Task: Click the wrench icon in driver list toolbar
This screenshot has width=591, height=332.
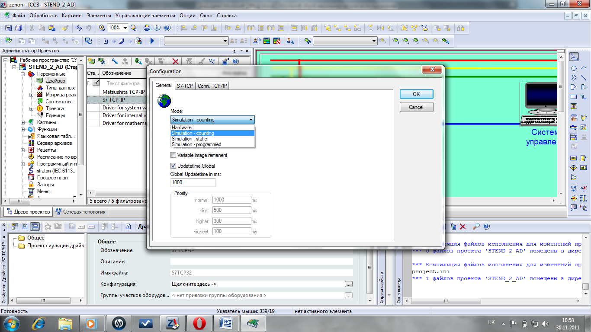Action: pyautogui.click(x=115, y=61)
